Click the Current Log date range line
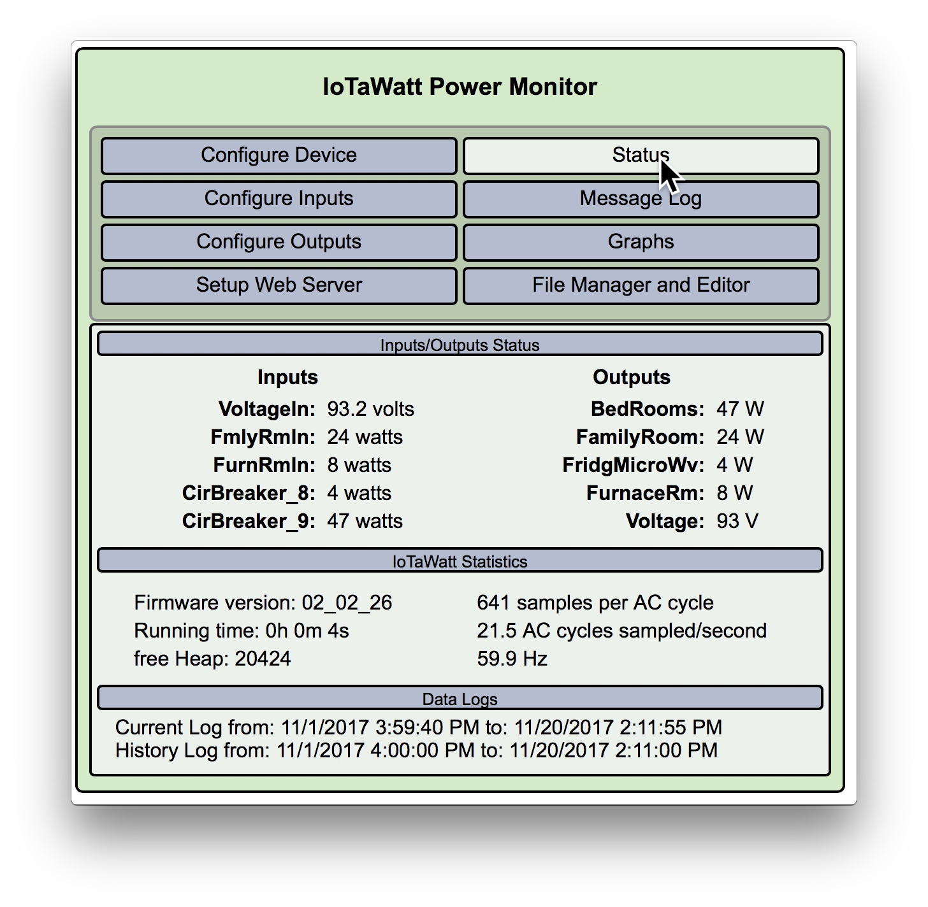The height and width of the screenshot is (907, 928). coord(419,727)
